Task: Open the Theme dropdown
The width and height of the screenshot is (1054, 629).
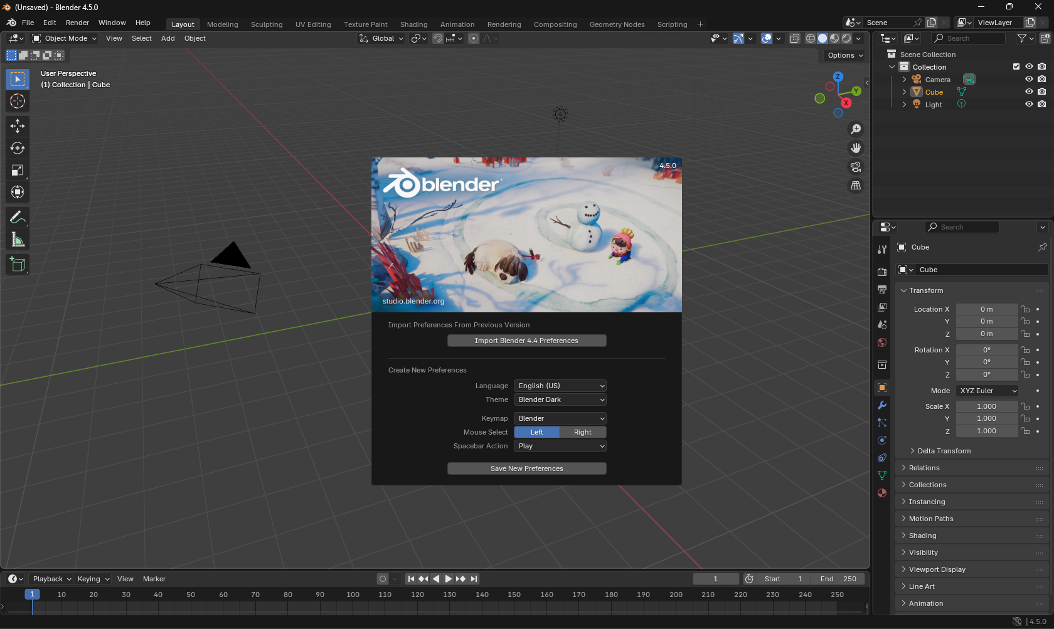Action: coord(559,399)
